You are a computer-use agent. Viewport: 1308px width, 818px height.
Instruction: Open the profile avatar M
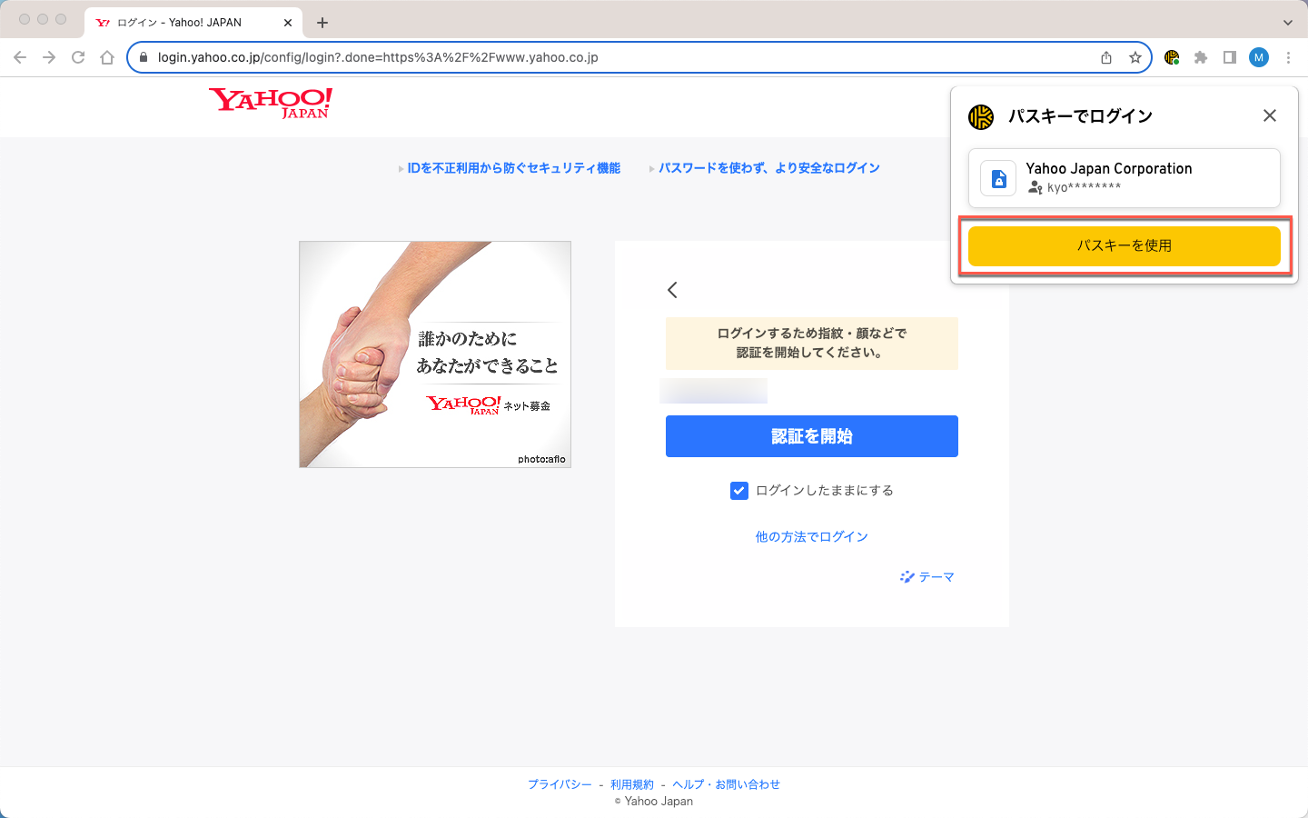tap(1259, 57)
